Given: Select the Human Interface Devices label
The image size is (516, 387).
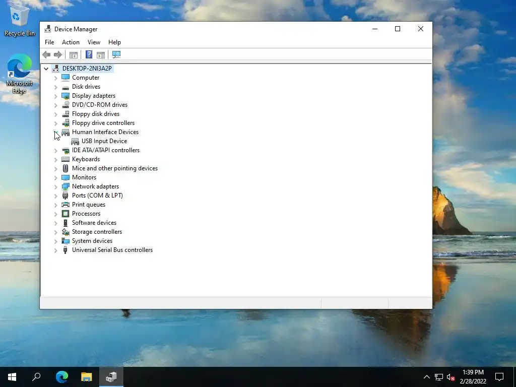Looking at the screenshot, I should [x=105, y=132].
